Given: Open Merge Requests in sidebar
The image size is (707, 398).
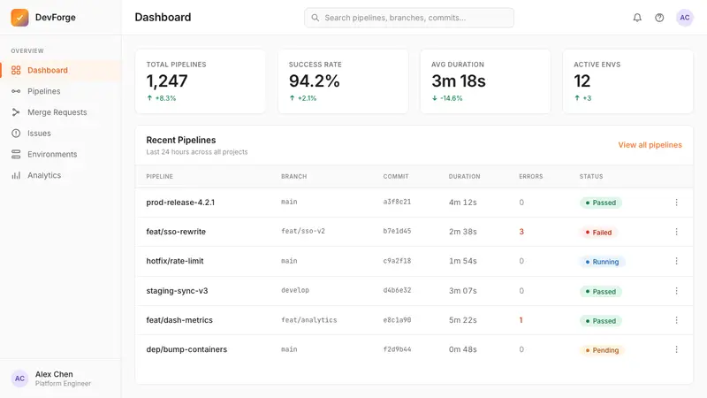Looking at the screenshot, I should pos(60,112).
